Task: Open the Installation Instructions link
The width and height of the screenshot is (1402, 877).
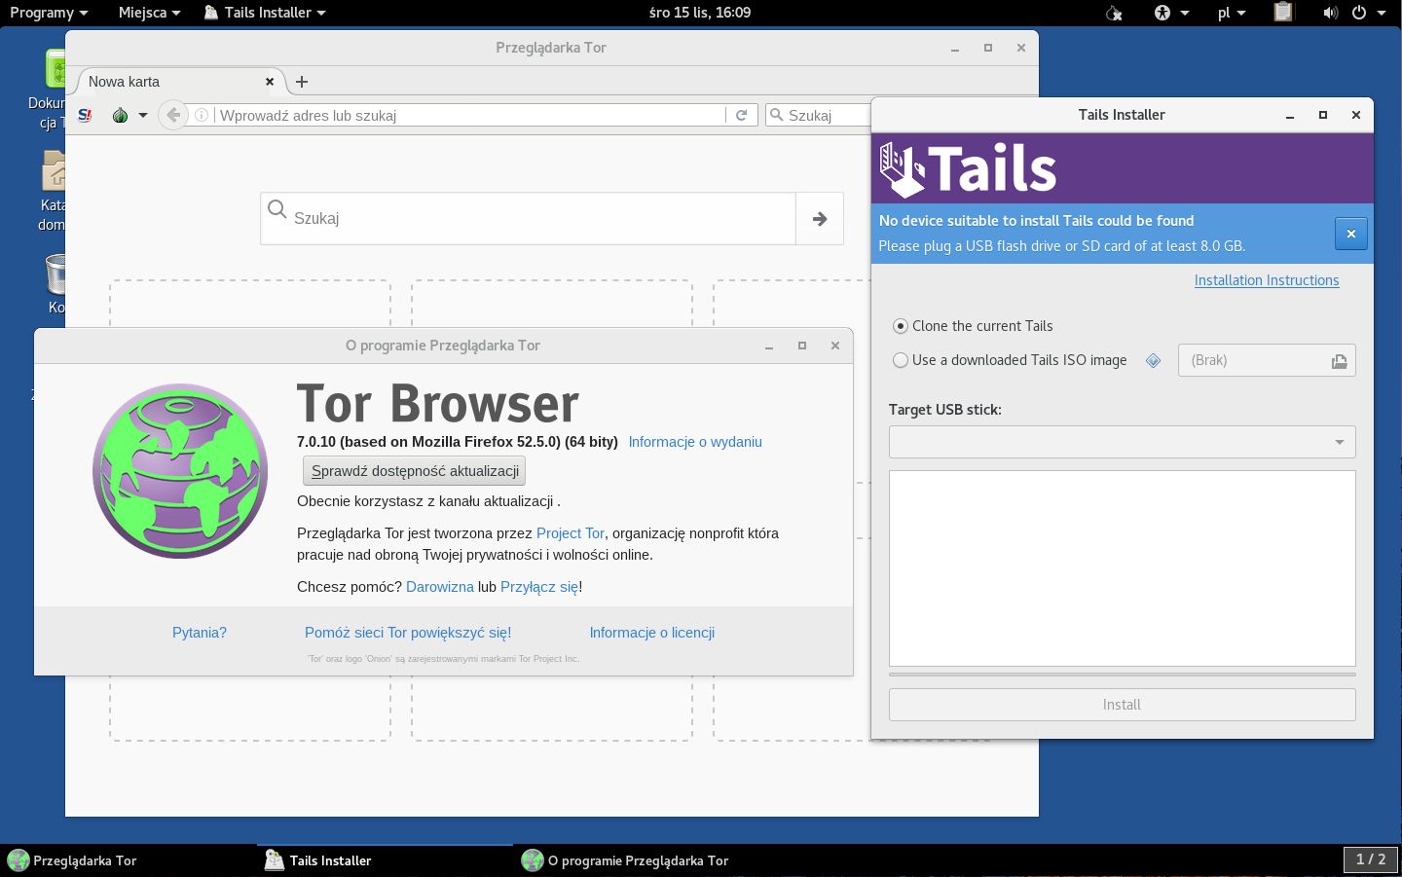Action: [1267, 280]
